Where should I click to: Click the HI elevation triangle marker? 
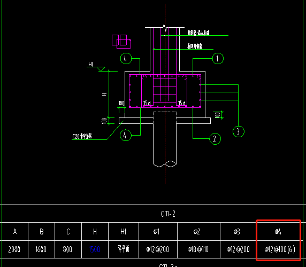tap(101, 69)
